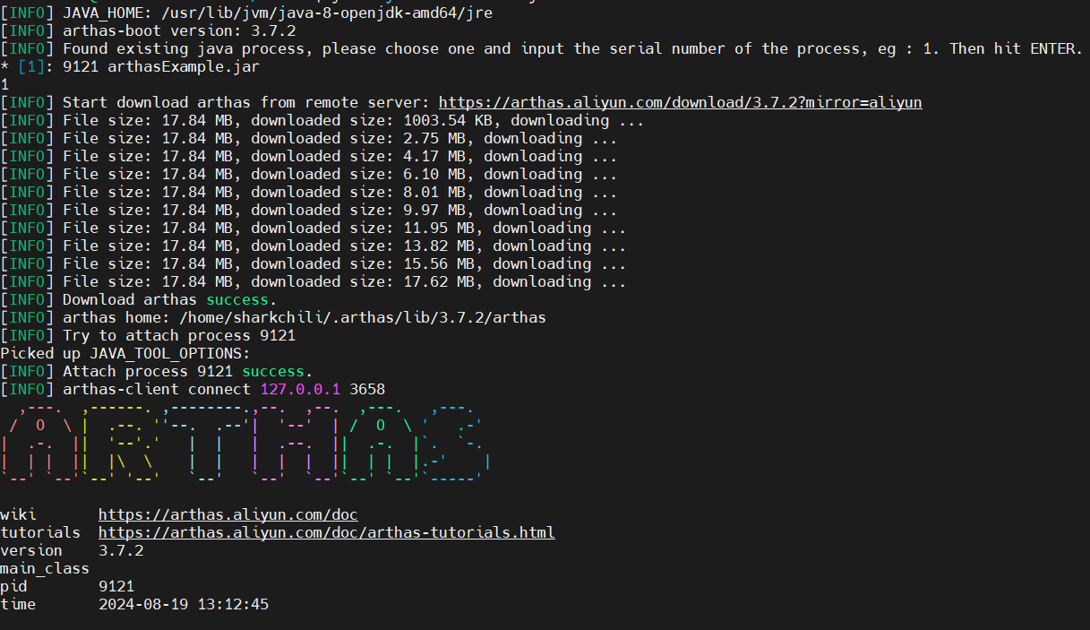Open the Arthas download URL link
The height and width of the screenshot is (630, 1090).
click(x=680, y=102)
